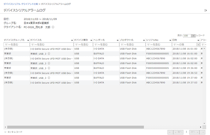Open the デバイスシリアル クライアント比較 breadcrumb link

(x=21, y=4)
